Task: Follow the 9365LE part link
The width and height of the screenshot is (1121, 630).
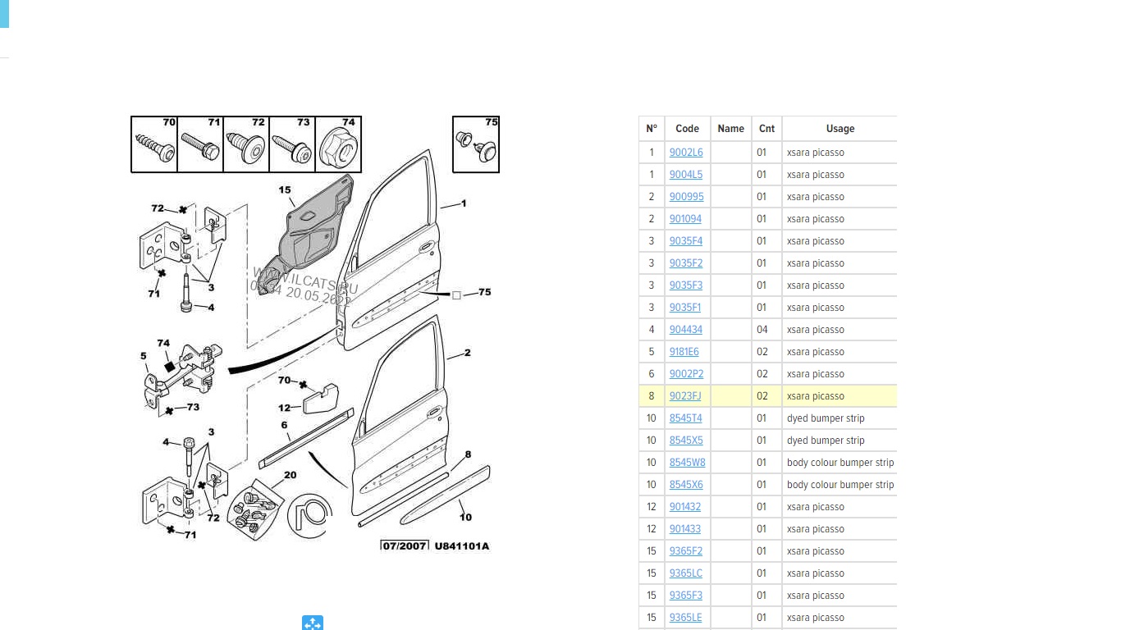Action: (x=686, y=618)
